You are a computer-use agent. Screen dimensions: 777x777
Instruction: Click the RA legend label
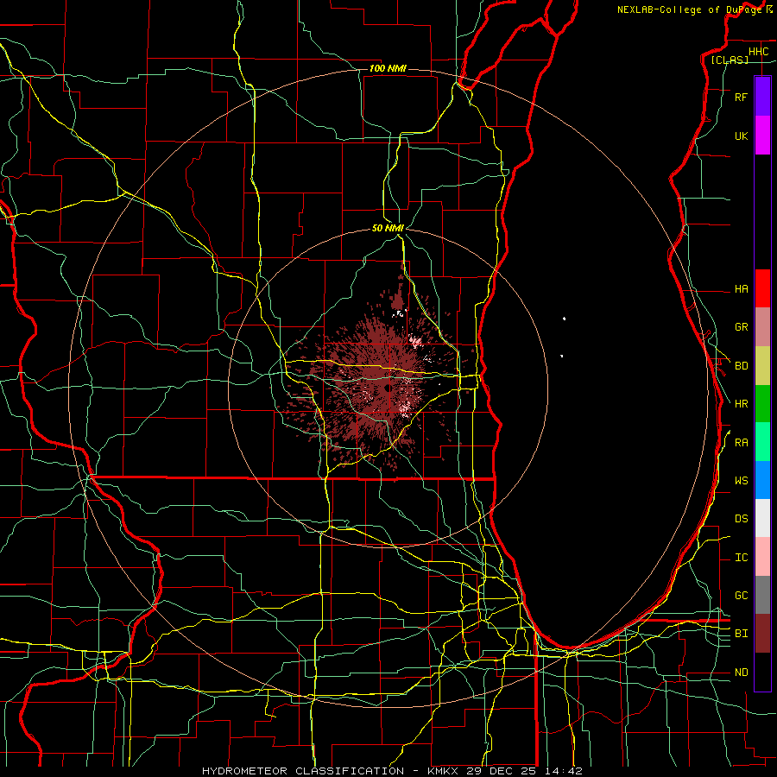tap(742, 443)
